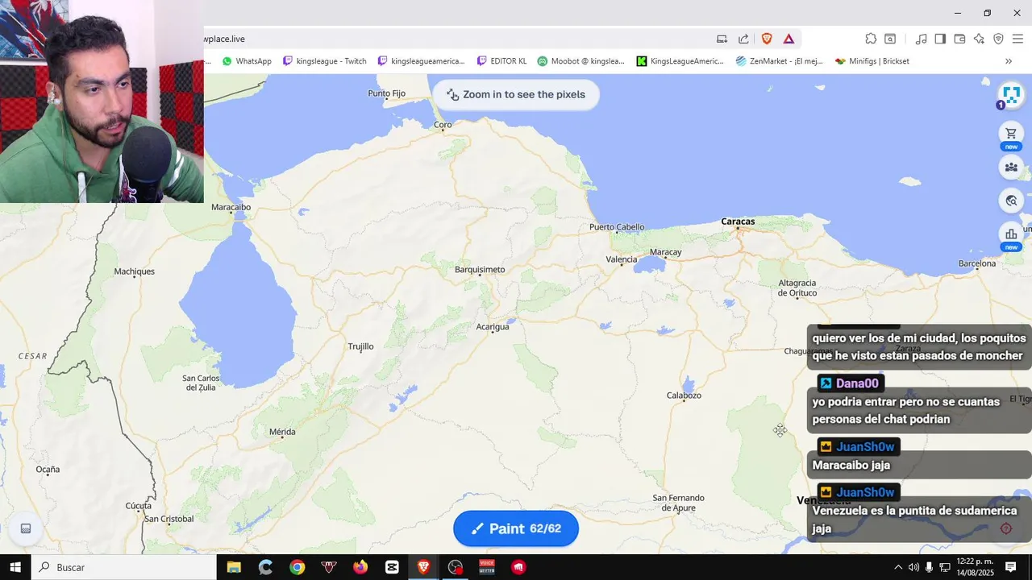Click the Barcelona label on map

[x=977, y=263]
